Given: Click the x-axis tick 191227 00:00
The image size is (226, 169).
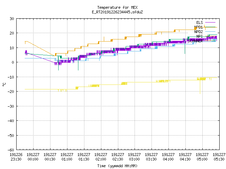Looking at the screenshot, I should pos(33,157).
